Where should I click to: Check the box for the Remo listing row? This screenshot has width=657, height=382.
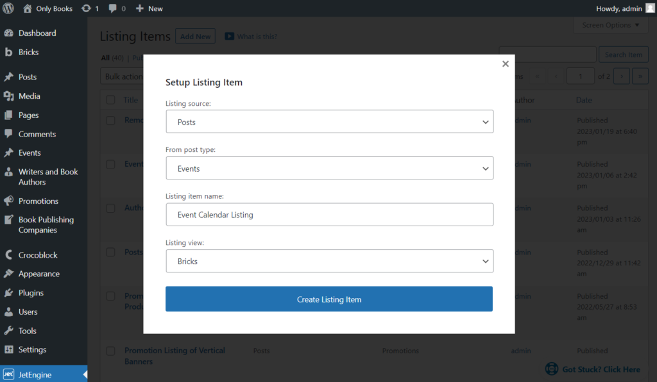coord(110,120)
